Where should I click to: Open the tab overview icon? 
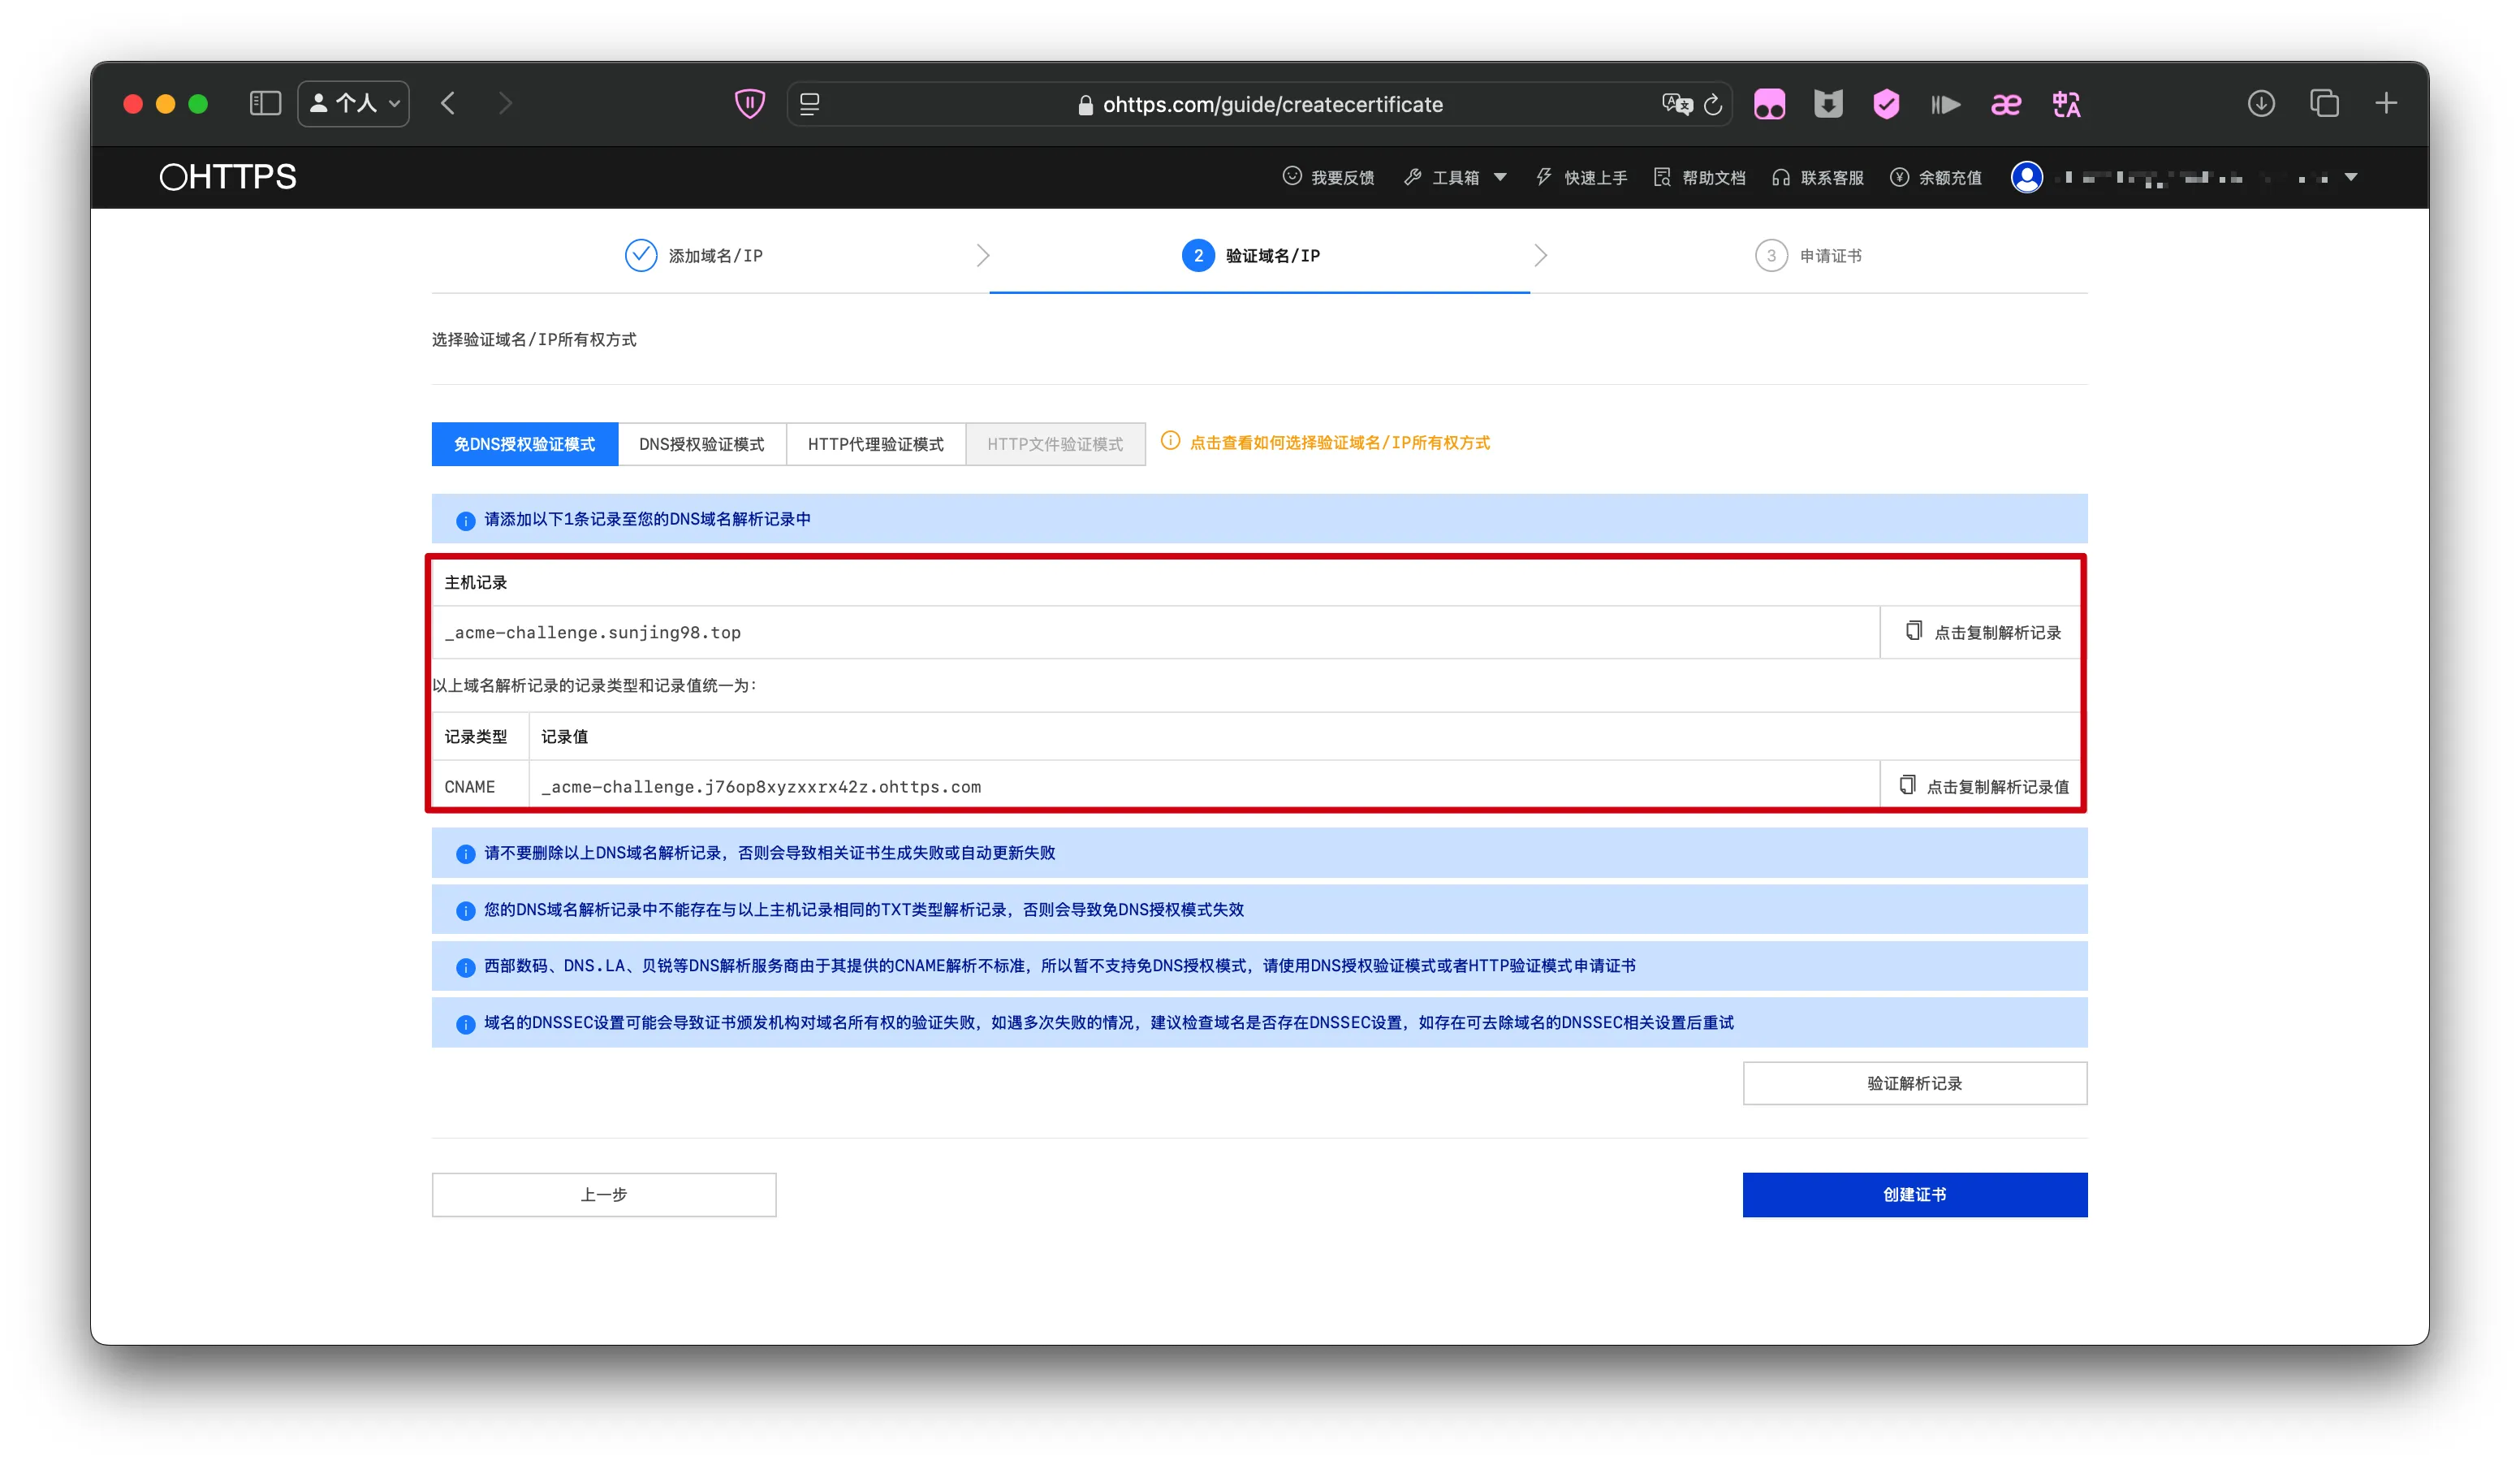(x=2324, y=104)
